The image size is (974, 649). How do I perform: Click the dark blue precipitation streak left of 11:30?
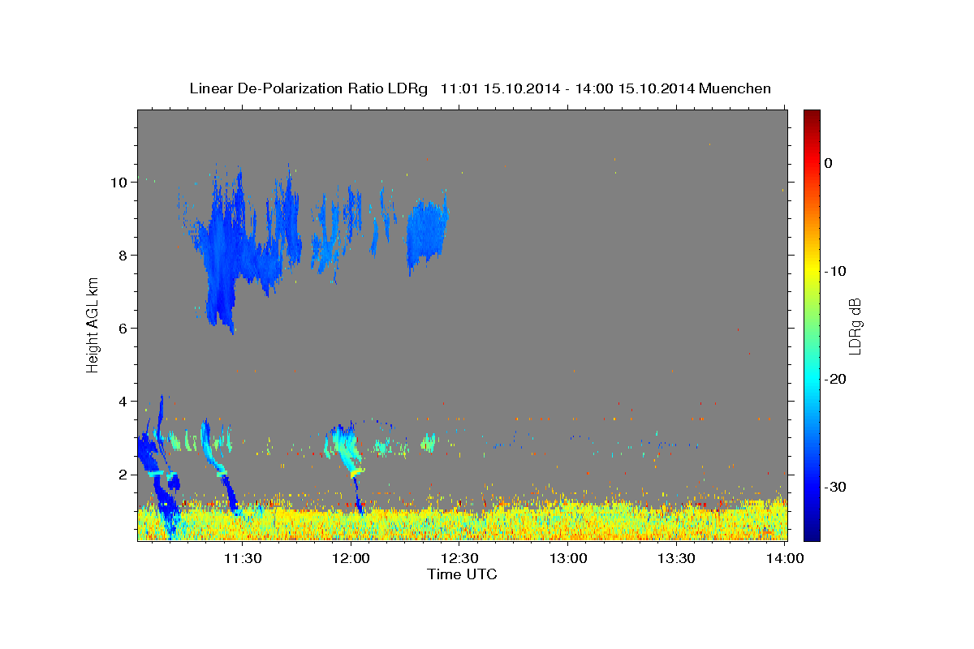(231, 493)
